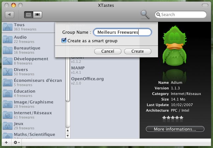213x148 pixels.
Task: Click the version value 1.1.3
Action: [x=175, y=88]
